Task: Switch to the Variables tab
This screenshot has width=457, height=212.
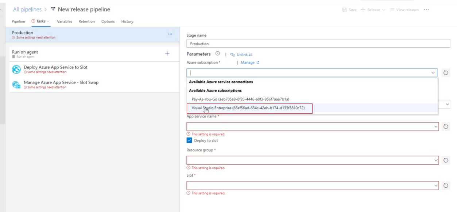Action: tap(65, 21)
